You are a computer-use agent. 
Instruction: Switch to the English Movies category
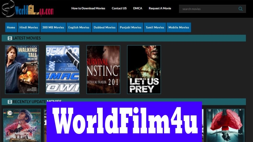79,27
